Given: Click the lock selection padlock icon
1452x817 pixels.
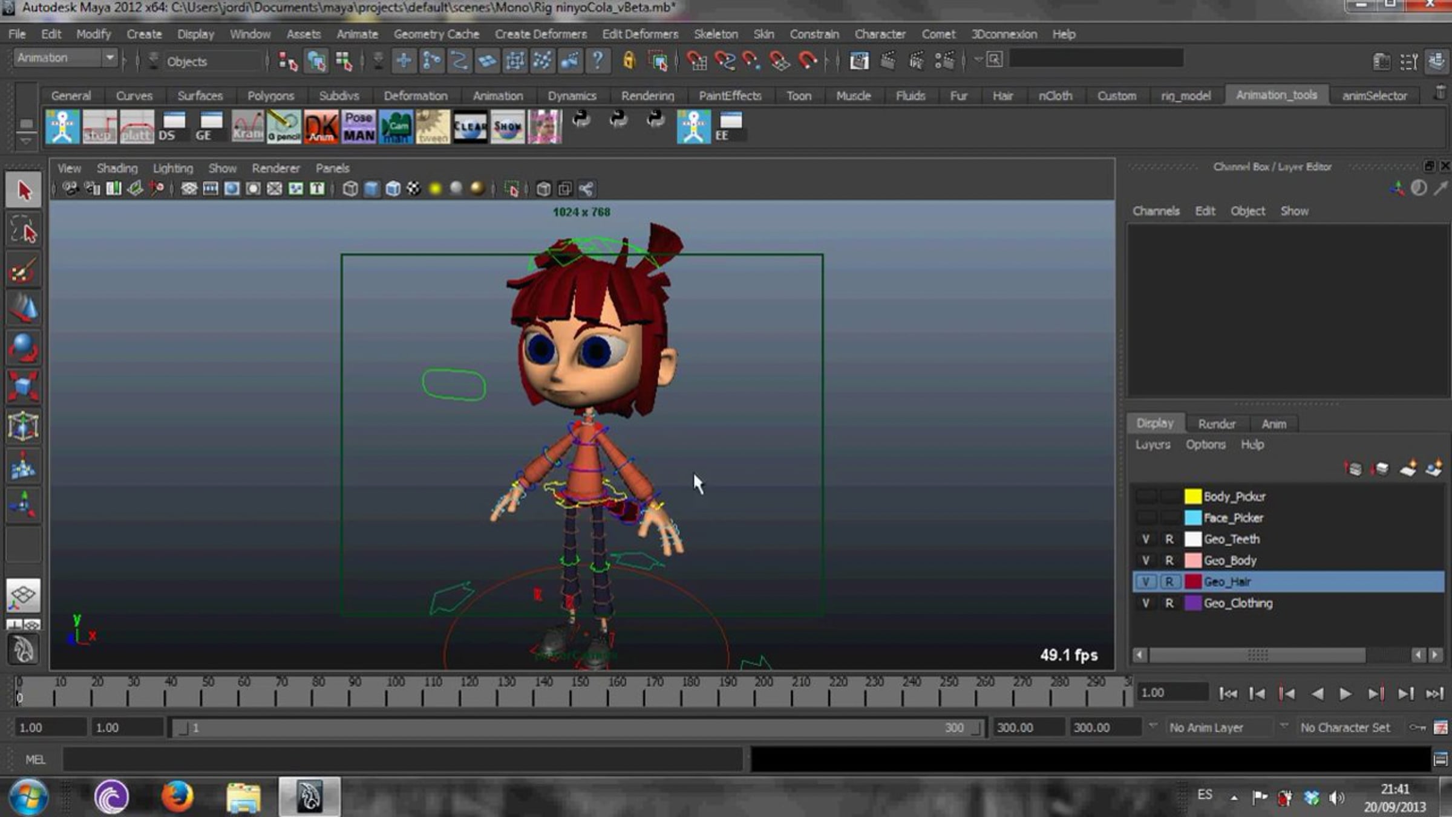Looking at the screenshot, I should click(629, 60).
